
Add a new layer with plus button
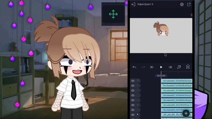point(186,113)
